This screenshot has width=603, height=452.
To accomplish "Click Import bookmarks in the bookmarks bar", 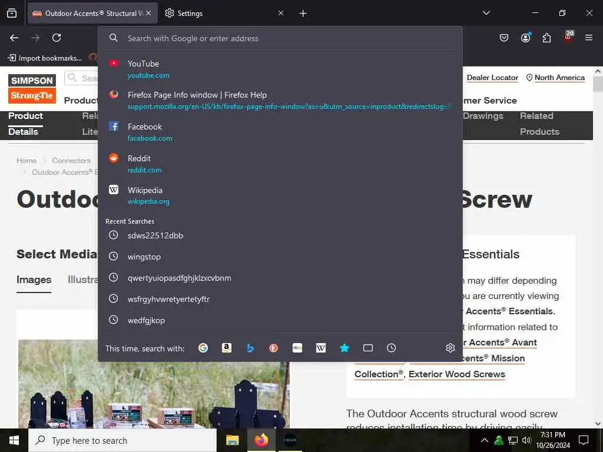I will pyautogui.click(x=45, y=58).
